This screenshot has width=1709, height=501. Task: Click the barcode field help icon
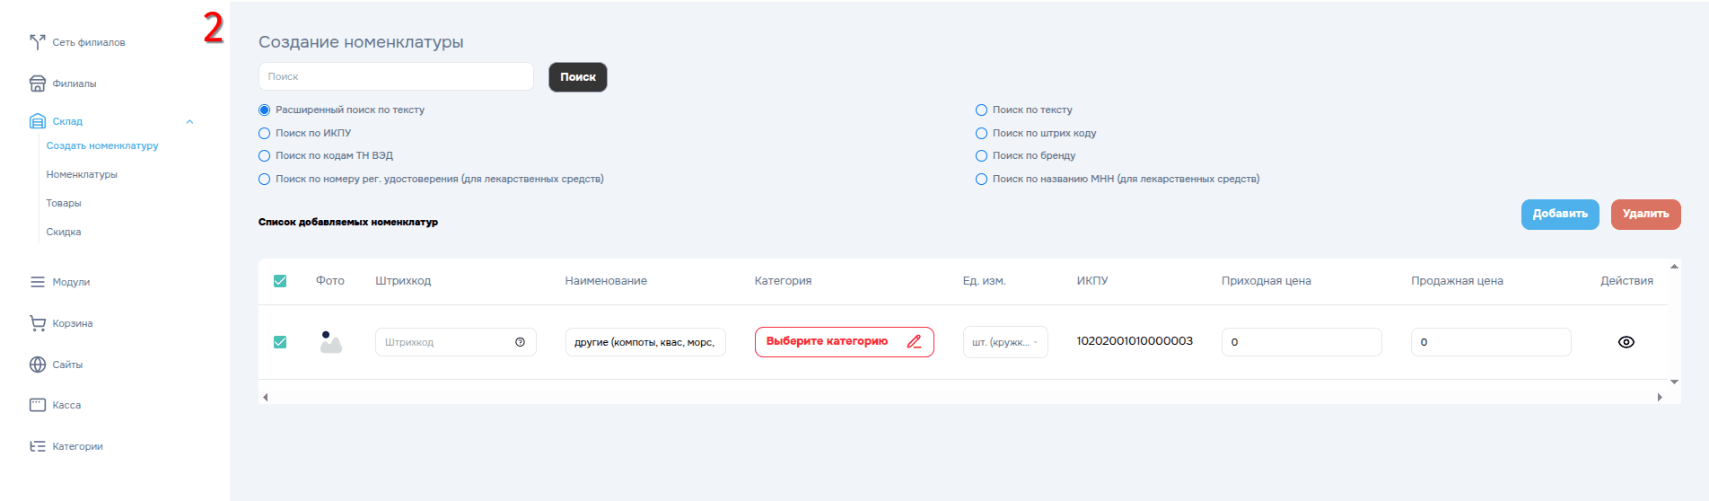click(x=520, y=342)
